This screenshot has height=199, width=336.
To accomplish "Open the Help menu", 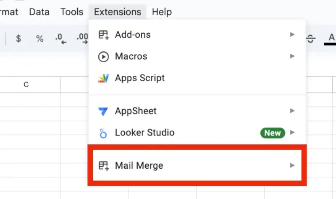I will (162, 12).
